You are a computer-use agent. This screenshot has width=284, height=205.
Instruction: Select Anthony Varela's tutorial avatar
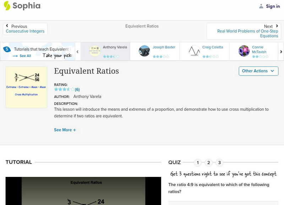point(95,51)
